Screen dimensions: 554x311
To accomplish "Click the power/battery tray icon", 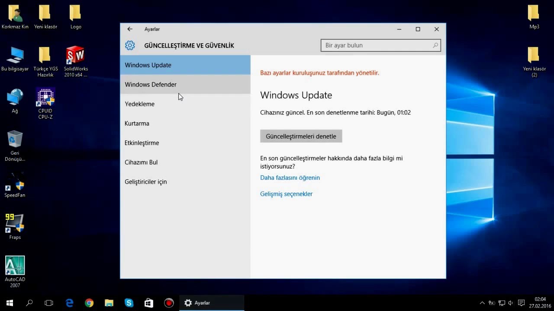I will pyautogui.click(x=492, y=303).
